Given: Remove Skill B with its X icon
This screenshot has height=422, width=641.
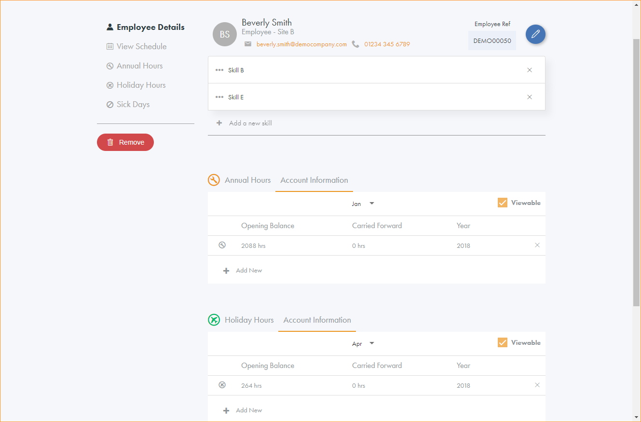Looking at the screenshot, I should [x=530, y=70].
